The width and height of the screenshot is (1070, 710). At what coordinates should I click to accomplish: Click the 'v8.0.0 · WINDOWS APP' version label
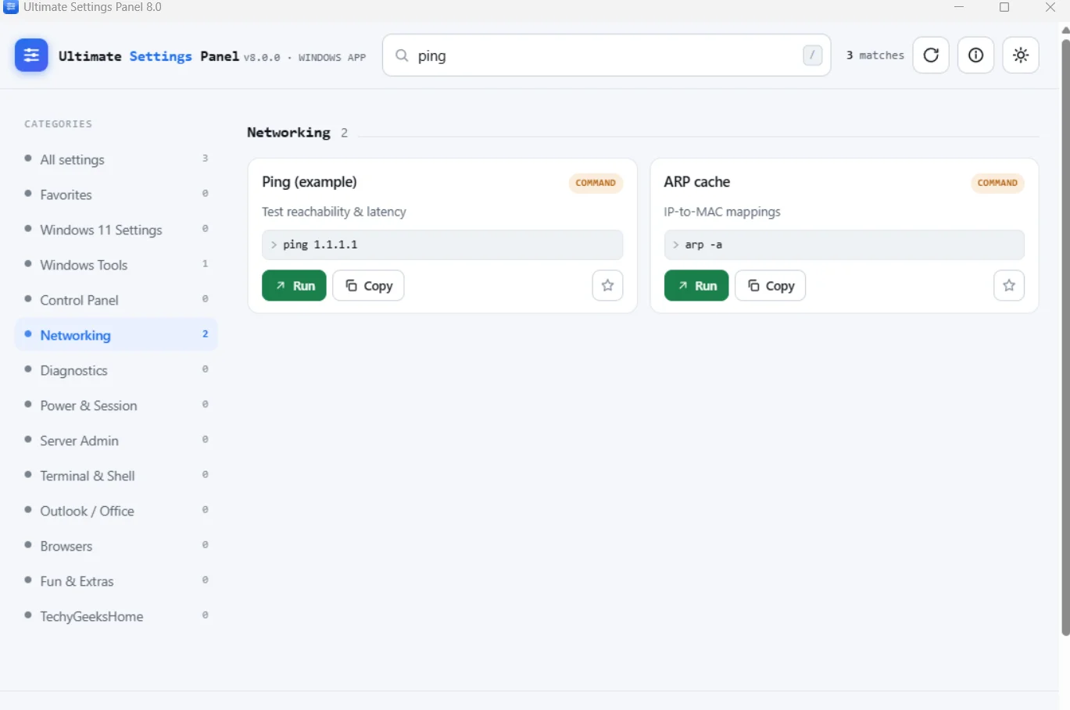click(x=305, y=58)
